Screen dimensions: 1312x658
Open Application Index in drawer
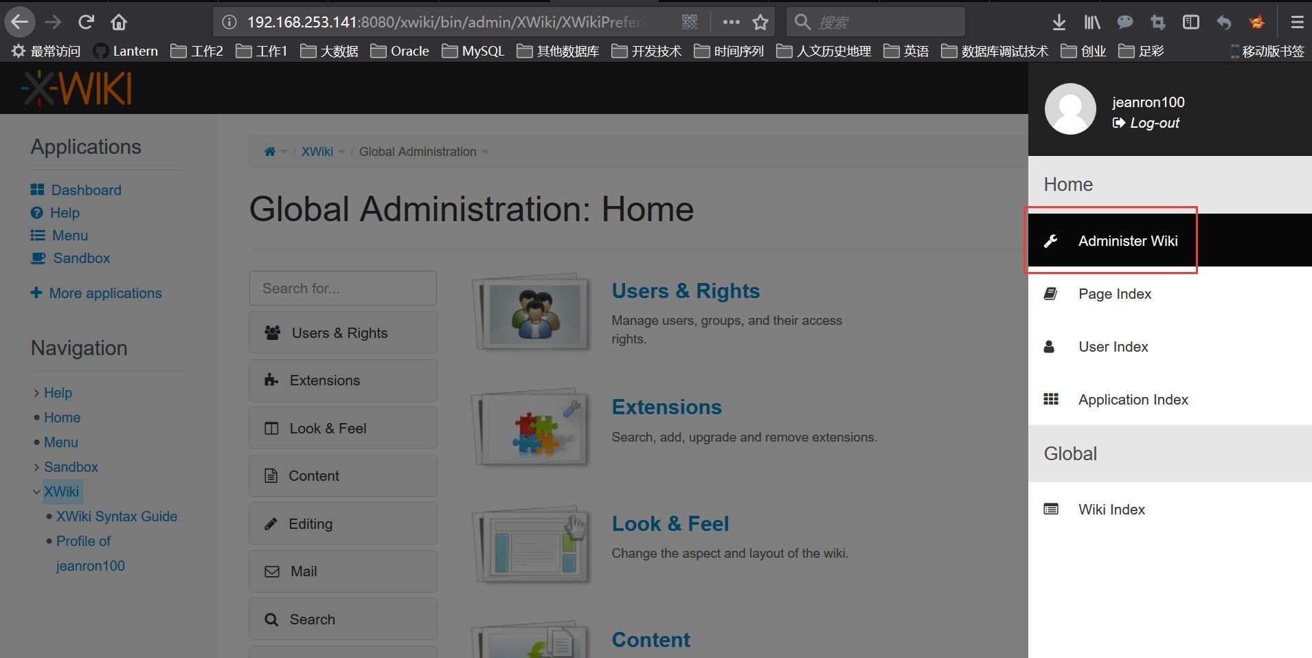1170,400
